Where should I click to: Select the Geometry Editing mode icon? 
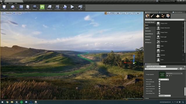point(168,16)
